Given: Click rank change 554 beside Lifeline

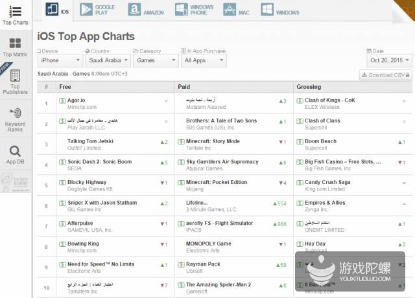Looking at the screenshot, I should pos(279,203).
